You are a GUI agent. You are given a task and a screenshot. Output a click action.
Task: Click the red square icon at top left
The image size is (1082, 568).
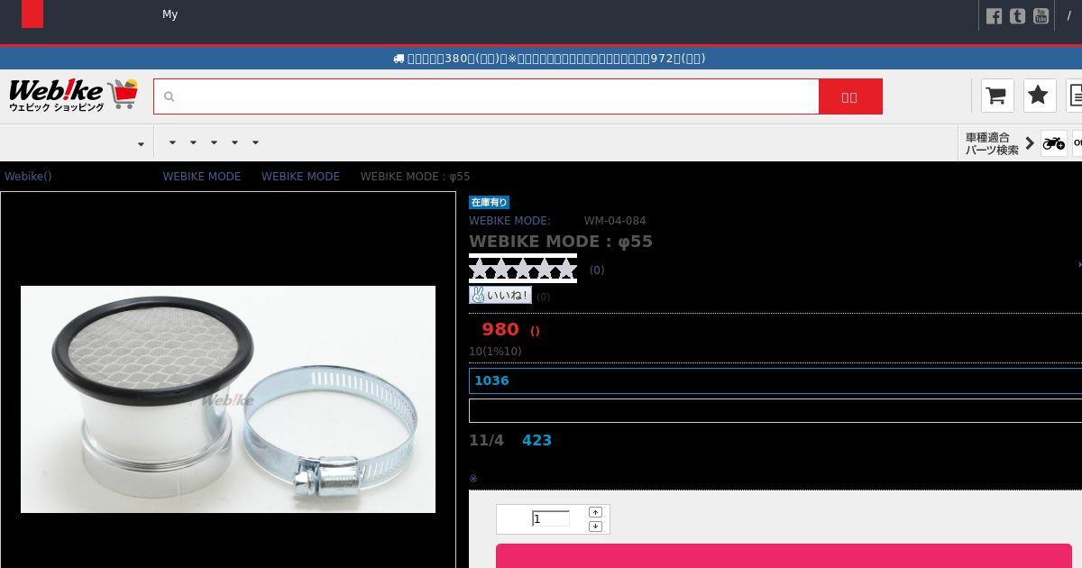(32, 14)
